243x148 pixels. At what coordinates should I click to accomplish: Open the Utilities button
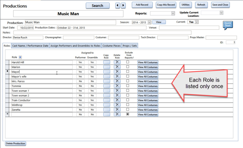[185, 5]
